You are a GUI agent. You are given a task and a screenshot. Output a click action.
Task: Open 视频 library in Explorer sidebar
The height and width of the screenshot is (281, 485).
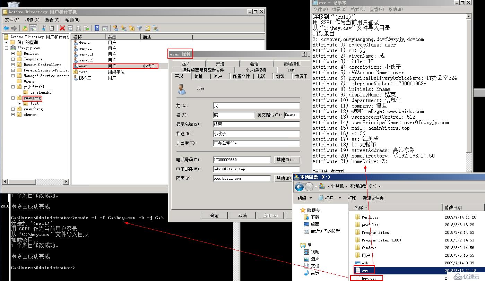[315, 252]
